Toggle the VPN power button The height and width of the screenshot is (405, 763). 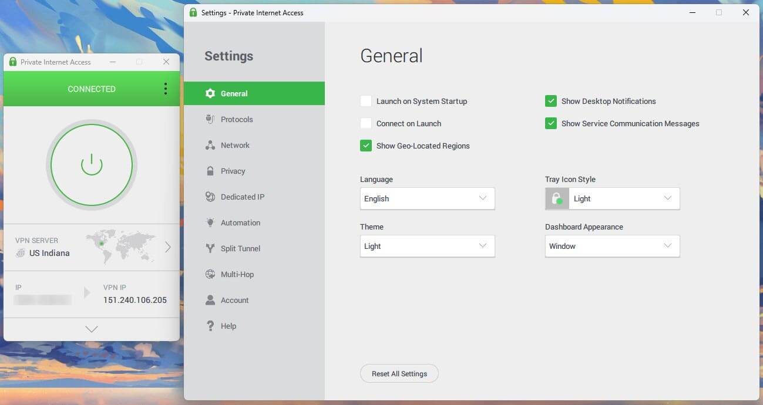[x=92, y=165]
